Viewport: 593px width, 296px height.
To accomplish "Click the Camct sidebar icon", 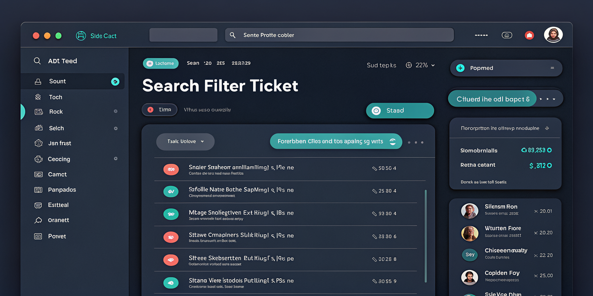I will tap(38, 174).
